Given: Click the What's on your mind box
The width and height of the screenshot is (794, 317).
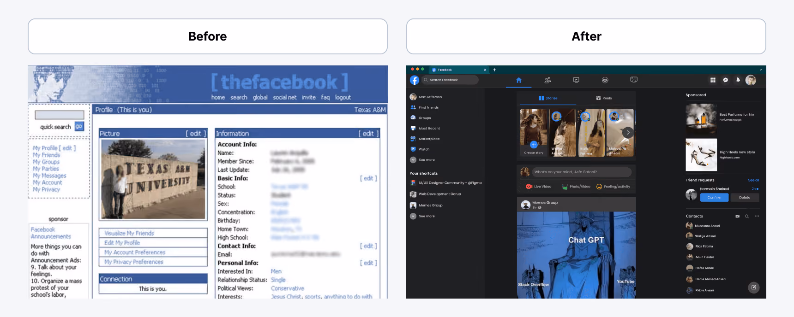Looking at the screenshot, I should (581, 172).
